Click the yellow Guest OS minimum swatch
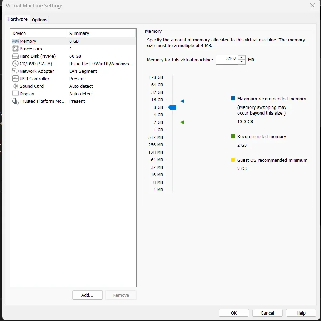321x321 pixels. 233,160
